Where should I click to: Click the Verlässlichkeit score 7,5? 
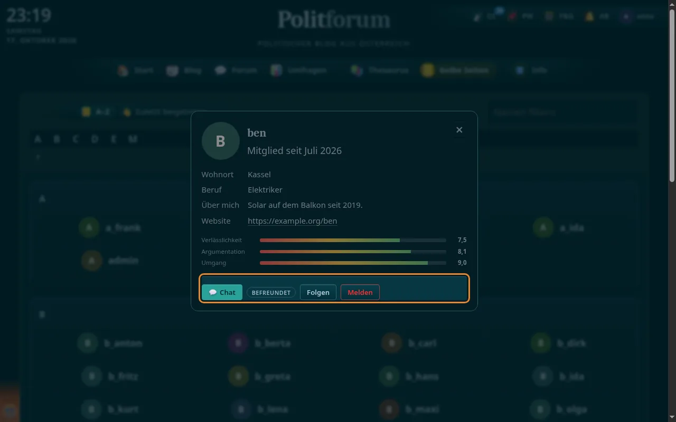(462, 240)
